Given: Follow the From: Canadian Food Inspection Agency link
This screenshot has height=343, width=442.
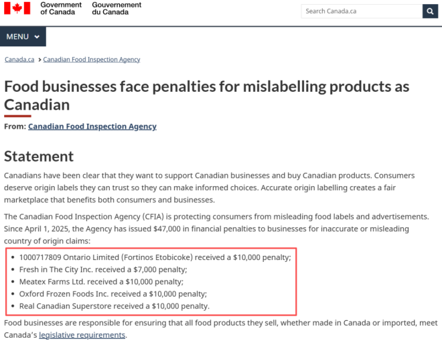Looking at the screenshot, I should coord(92,126).
